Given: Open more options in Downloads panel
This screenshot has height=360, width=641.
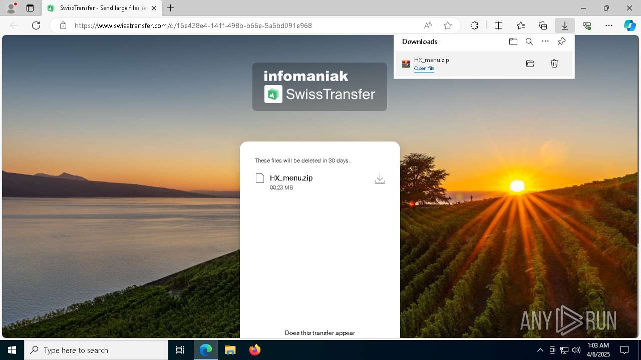Looking at the screenshot, I should (x=545, y=41).
